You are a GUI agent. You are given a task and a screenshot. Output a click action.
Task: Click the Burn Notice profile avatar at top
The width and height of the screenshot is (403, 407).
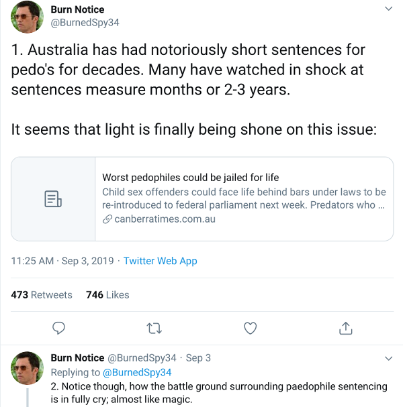pos(28,19)
